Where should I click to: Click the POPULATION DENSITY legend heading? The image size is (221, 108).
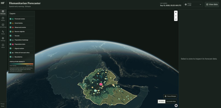(17, 62)
